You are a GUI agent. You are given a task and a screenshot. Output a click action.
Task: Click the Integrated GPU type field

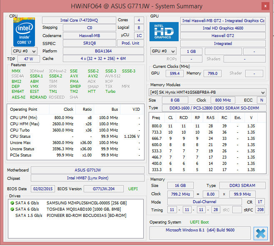(223, 44)
